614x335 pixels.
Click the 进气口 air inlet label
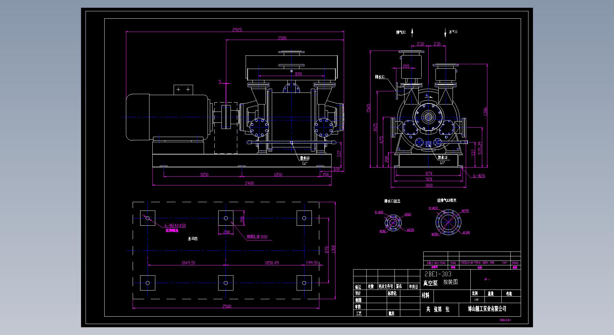click(453, 32)
